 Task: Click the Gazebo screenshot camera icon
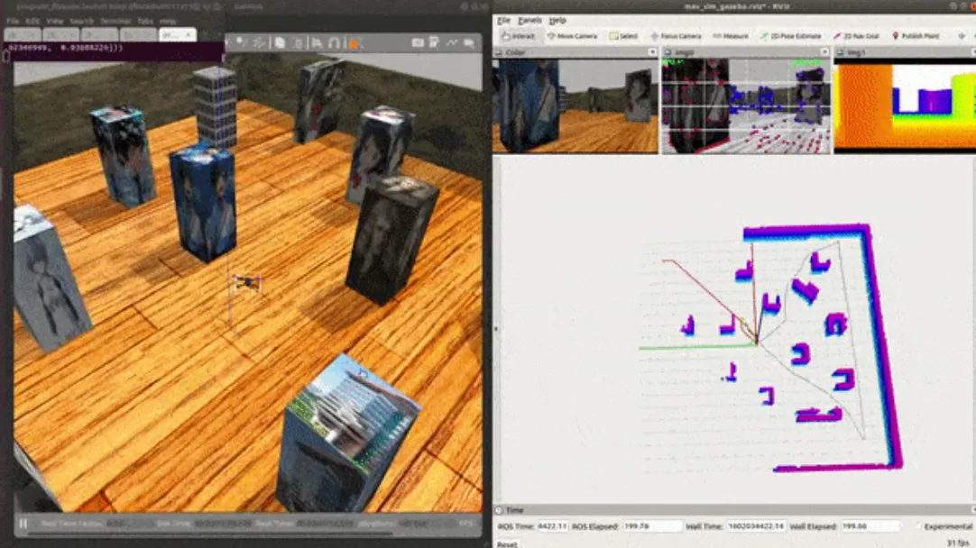[x=418, y=42]
